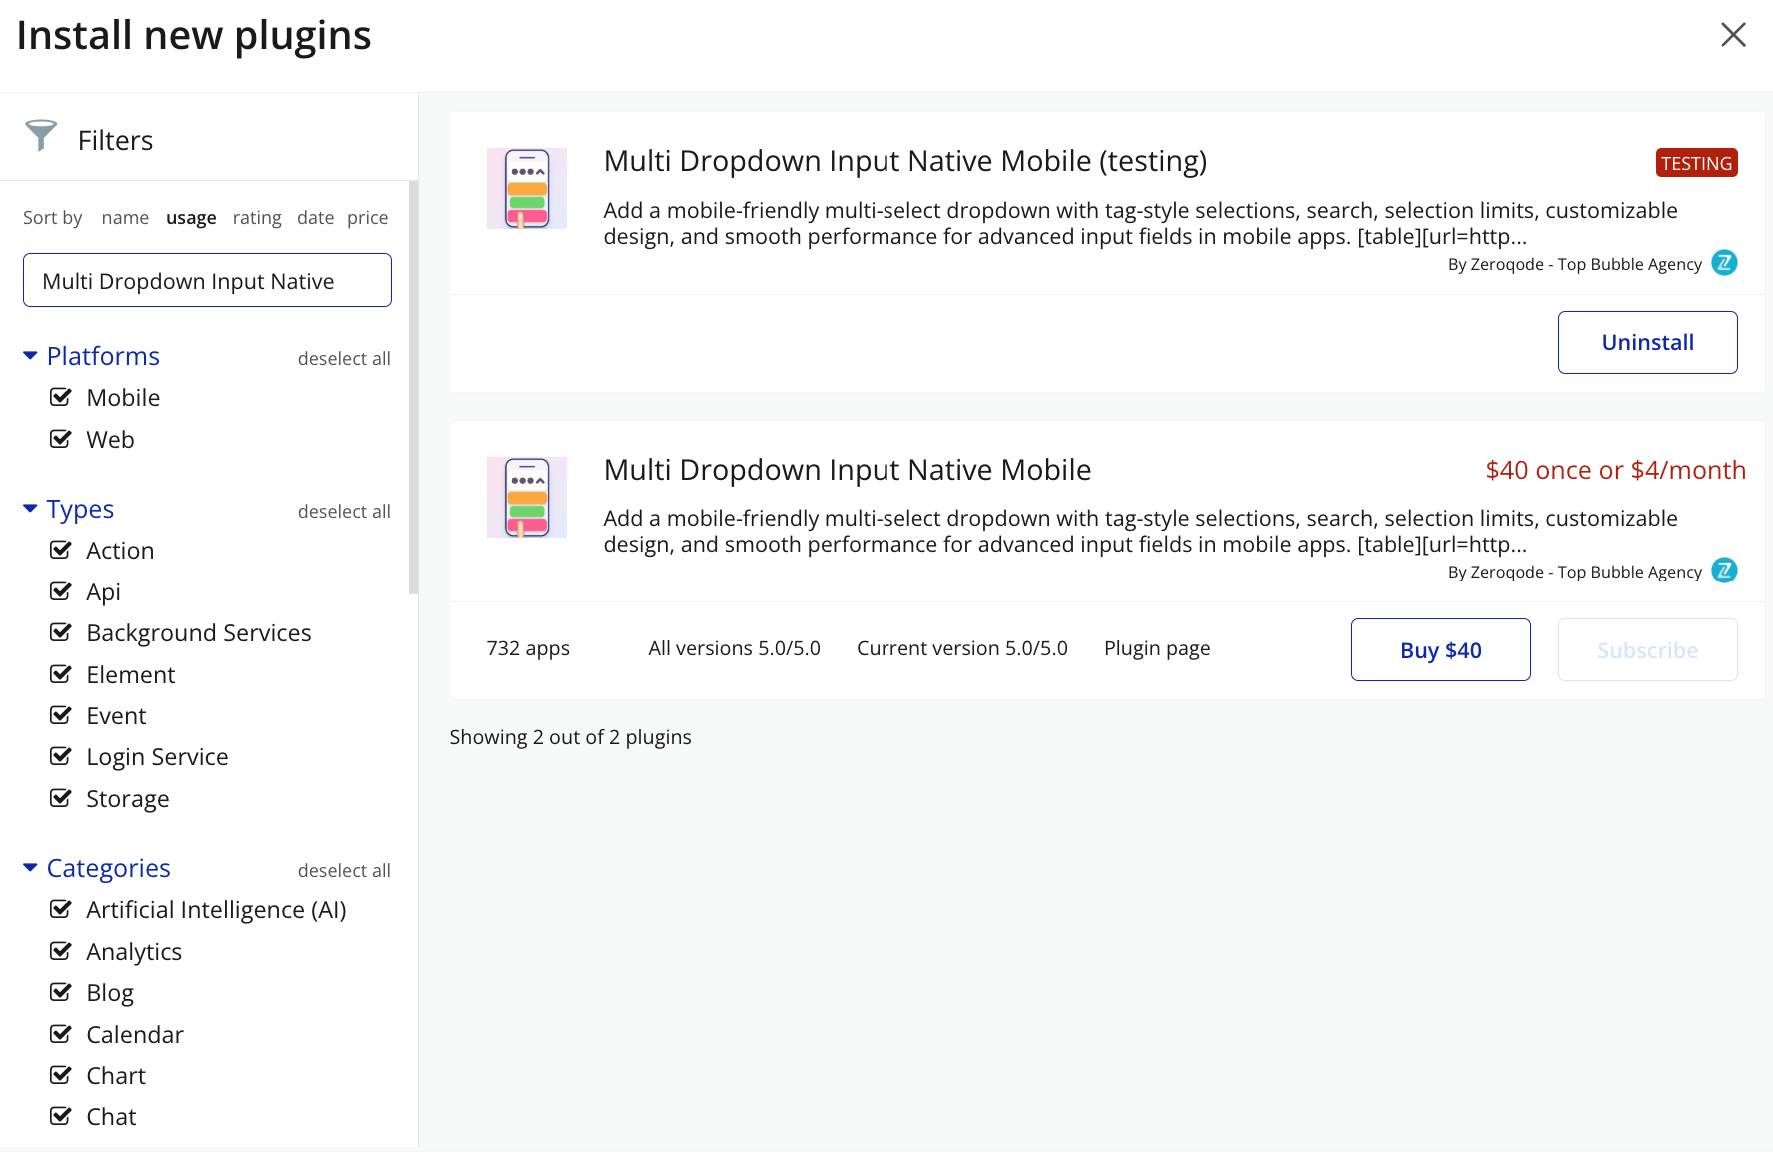This screenshot has width=1773, height=1163.
Task: Toggle the Background Services type checkbox
Action: [x=61, y=633]
